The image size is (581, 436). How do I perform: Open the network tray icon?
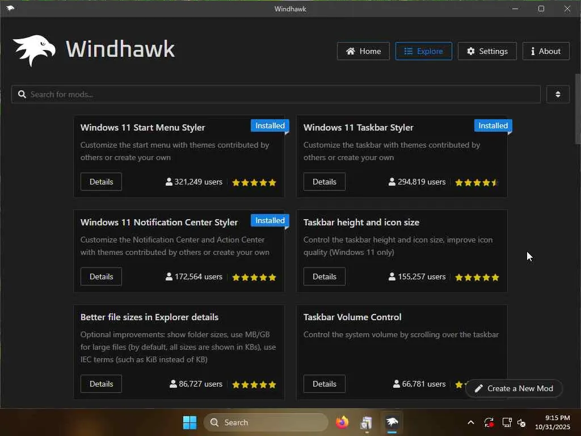pos(507,422)
